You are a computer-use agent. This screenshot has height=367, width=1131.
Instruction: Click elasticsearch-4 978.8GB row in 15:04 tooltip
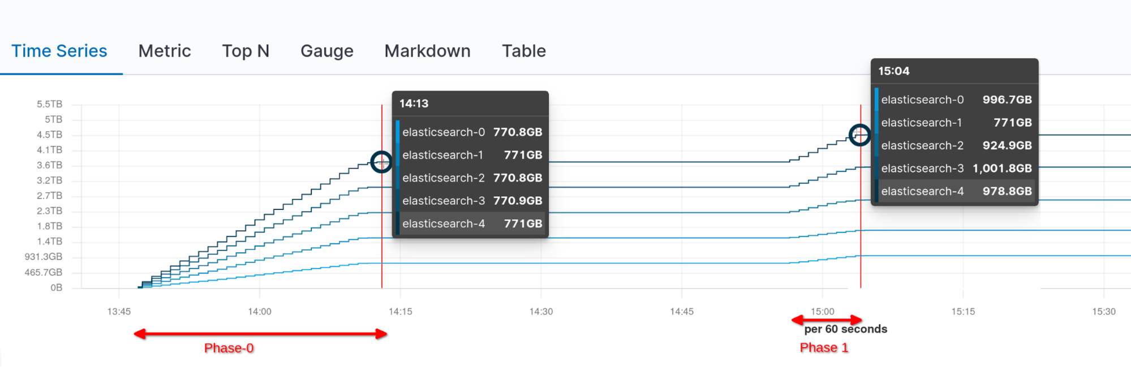tap(954, 191)
